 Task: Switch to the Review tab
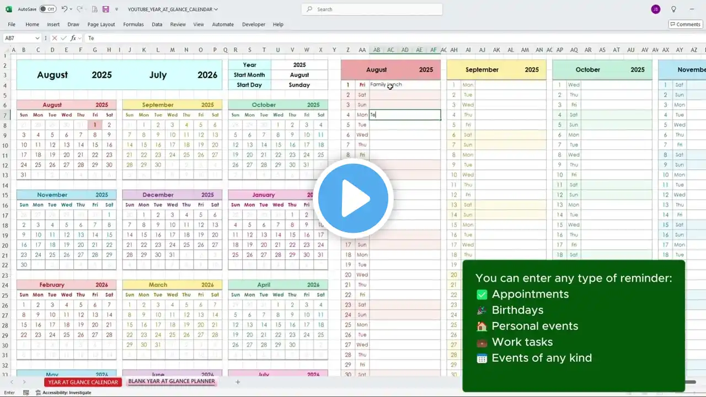[178, 24]
